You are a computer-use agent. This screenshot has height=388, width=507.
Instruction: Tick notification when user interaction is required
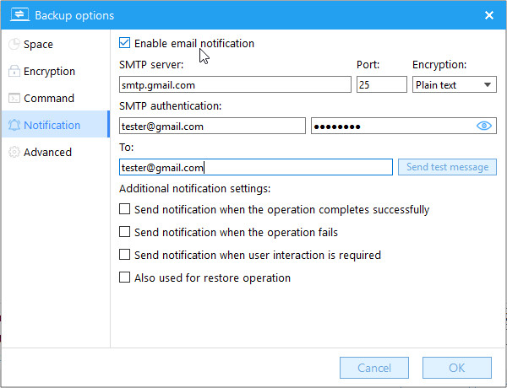[x=125, y=255]
